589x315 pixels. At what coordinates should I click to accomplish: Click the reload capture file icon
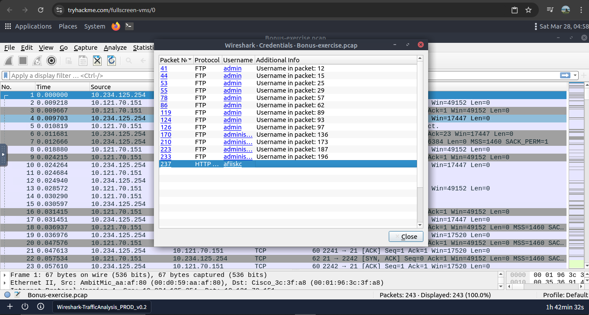(x=112, y=61)
